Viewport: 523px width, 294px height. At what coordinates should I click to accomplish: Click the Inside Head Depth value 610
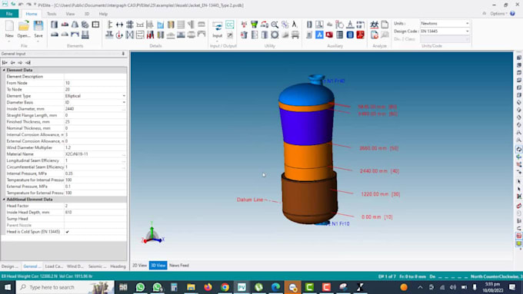(x=95, y=212)
